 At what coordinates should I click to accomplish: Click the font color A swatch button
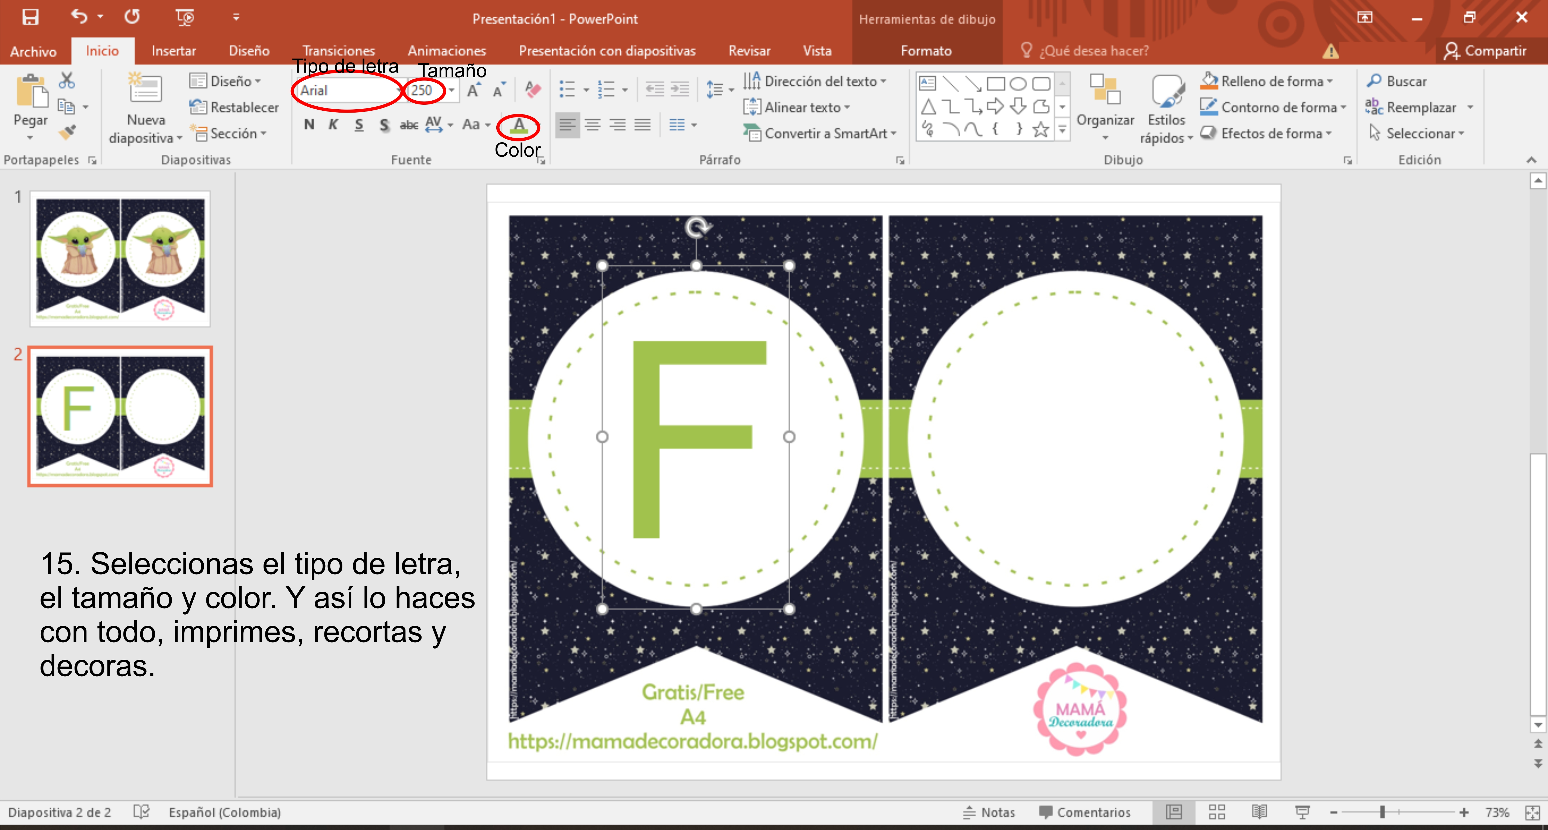click(x=519, y=126)
